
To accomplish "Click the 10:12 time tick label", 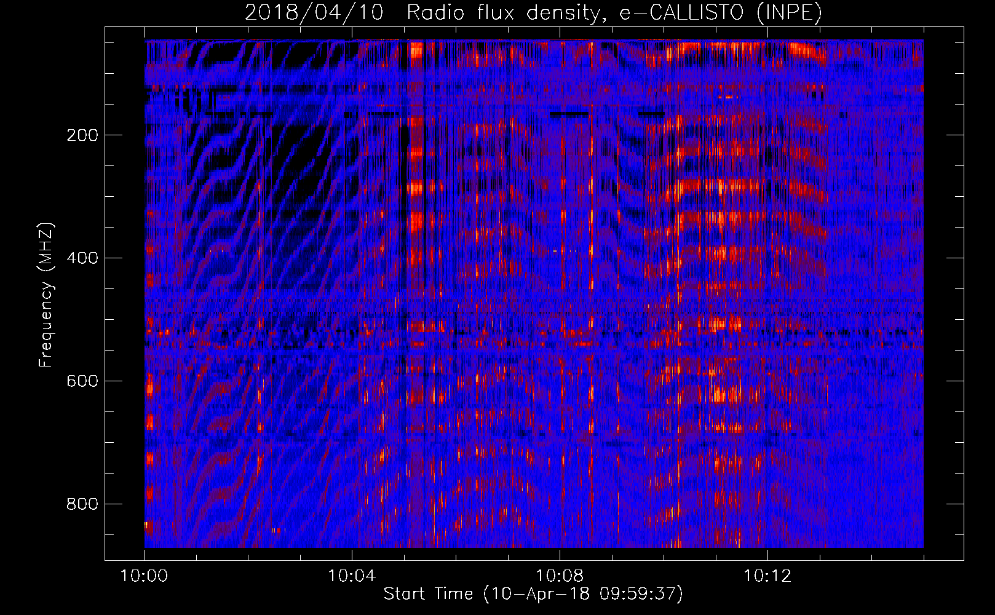I will tap(767, 576).
